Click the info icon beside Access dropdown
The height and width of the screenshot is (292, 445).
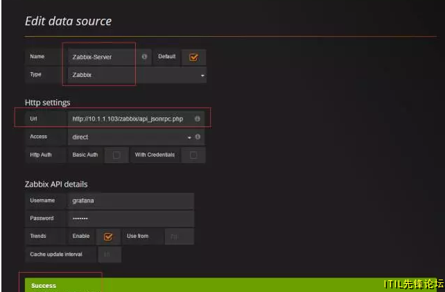click(198, 137)
